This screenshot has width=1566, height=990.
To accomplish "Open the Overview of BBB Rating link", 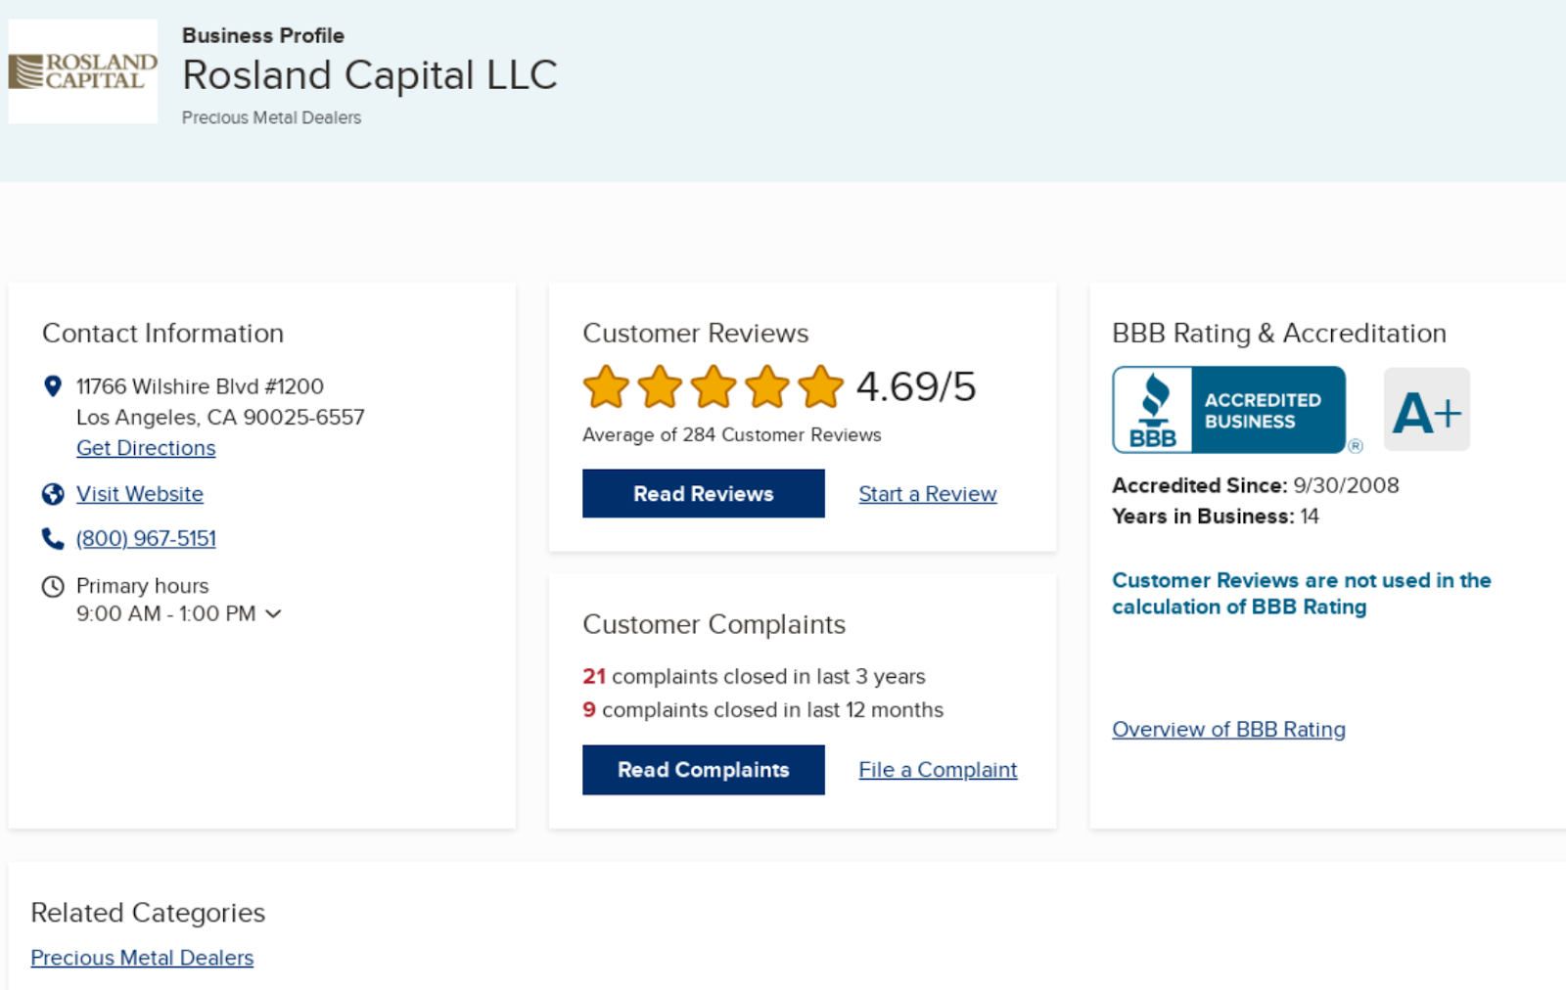I will click(x=1228, y=729).
